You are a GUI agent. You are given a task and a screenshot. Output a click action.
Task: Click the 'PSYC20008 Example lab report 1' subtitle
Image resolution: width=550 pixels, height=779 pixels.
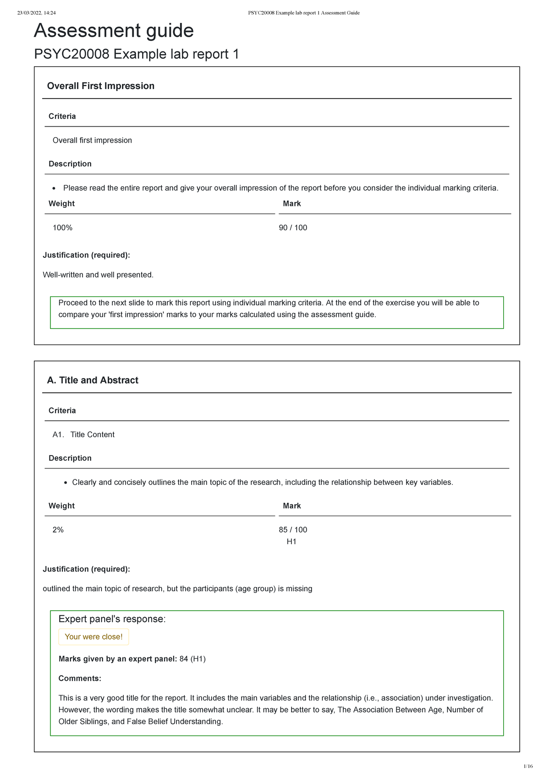137,54
